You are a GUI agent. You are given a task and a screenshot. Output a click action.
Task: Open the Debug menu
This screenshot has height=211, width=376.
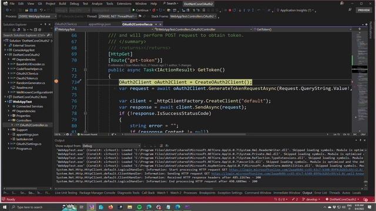click(74, 4)
